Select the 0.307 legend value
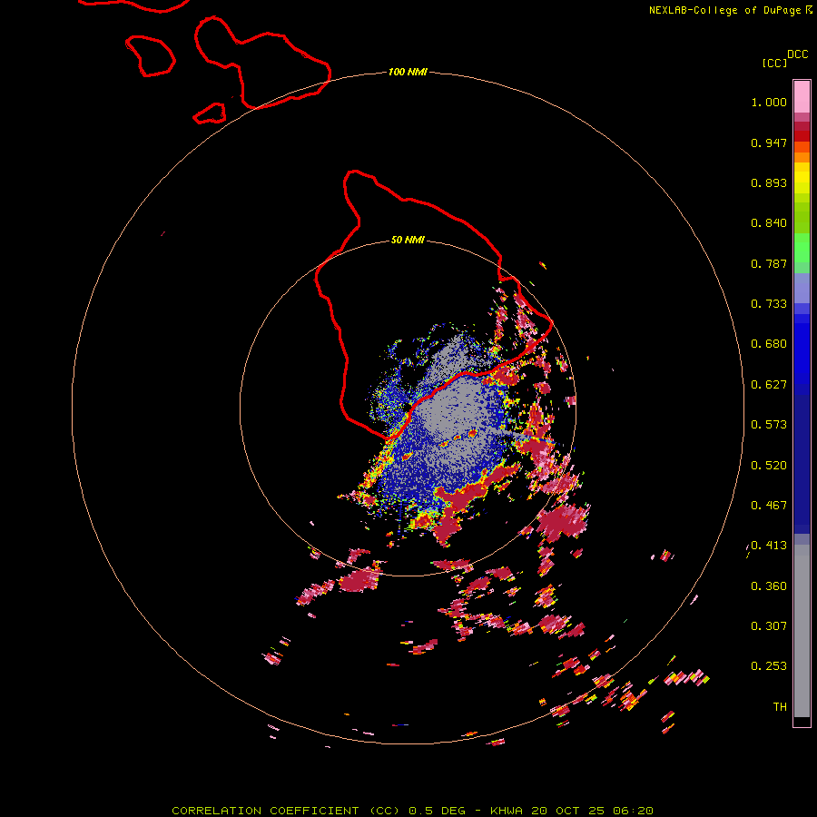The image size is (817, 817). tap(769, 626)
